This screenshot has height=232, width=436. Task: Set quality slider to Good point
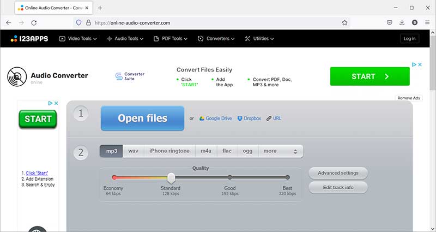[x=229, y=177]
